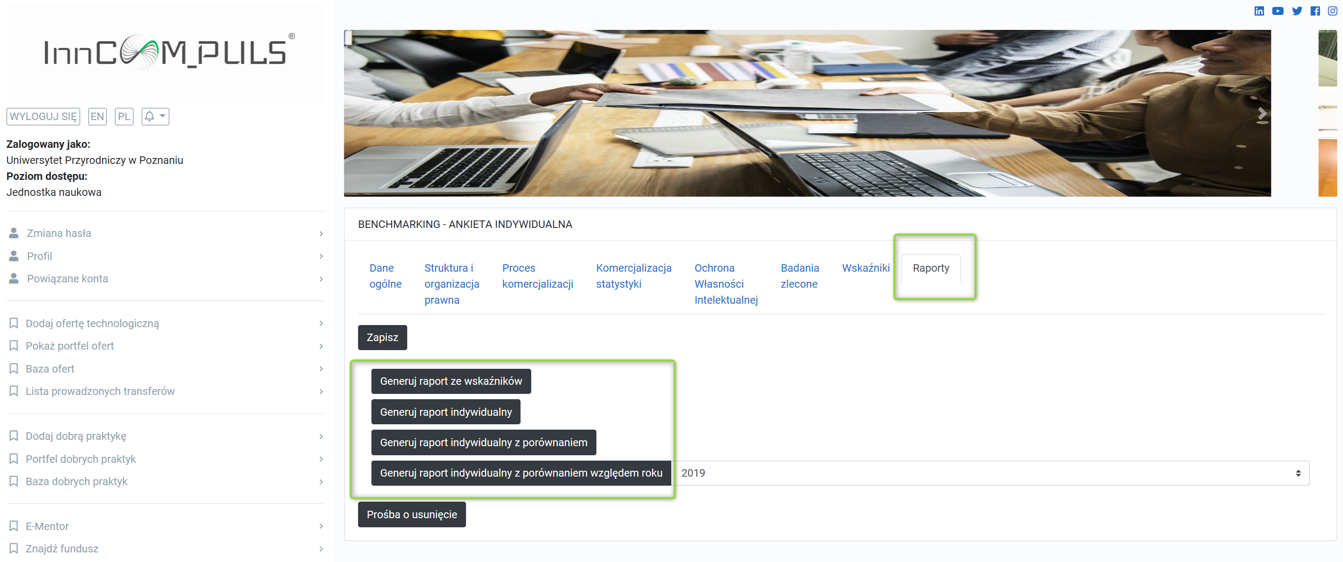Click the bookmark icon beside Baza ofert
Image resolution: width=1343 pixels, height=562 pixels.
14,369
